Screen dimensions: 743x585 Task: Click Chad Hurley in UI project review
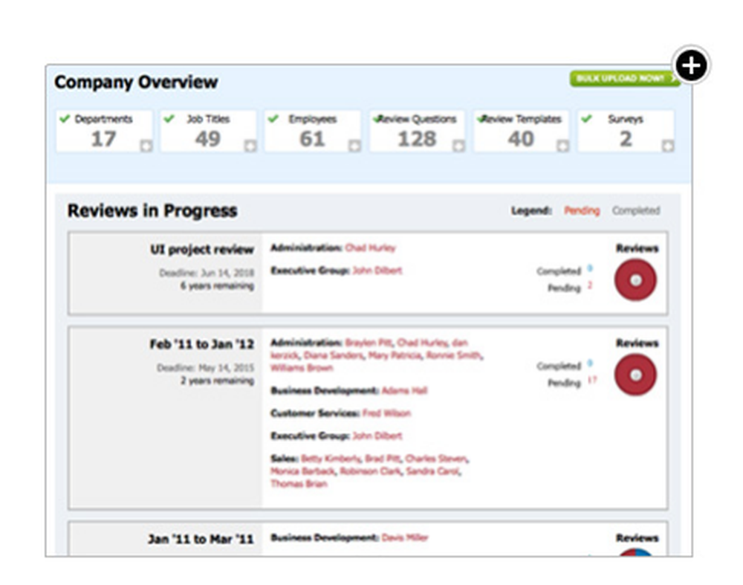tap(370, 248)
